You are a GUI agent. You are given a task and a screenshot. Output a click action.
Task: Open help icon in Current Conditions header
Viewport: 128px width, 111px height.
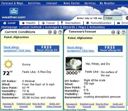[60, 32]
